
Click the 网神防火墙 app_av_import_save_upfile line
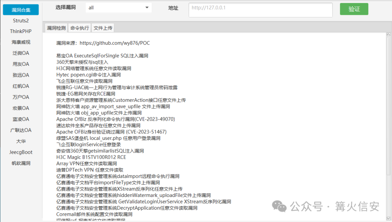click(113, 106)
